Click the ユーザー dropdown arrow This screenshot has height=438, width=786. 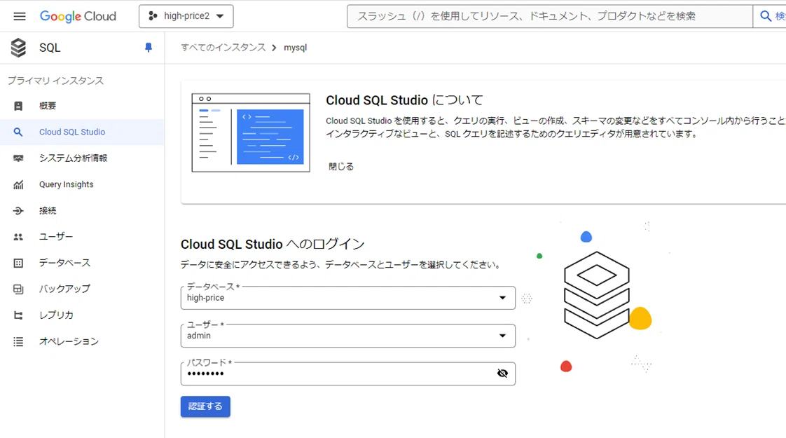[502, 336]
